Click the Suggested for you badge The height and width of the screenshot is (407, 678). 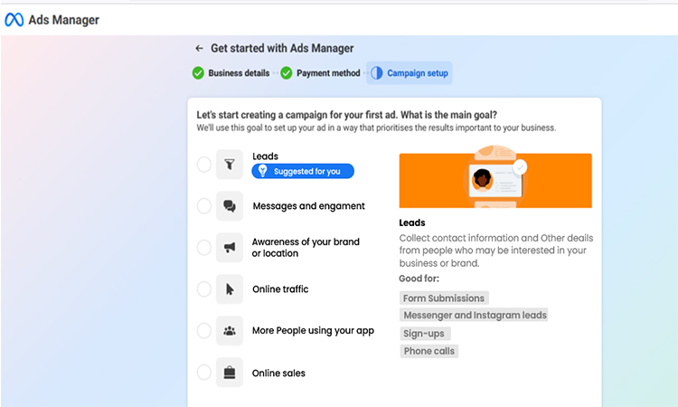pyautogui.click(x=303, y=171)
